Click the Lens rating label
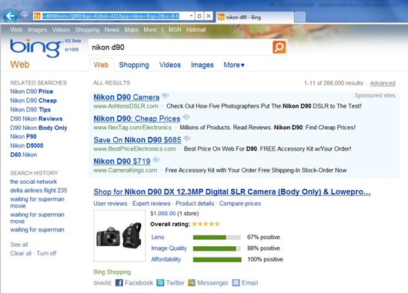This screenshot has height=293, width=408. pyautogui.click(x=158, y=237)
